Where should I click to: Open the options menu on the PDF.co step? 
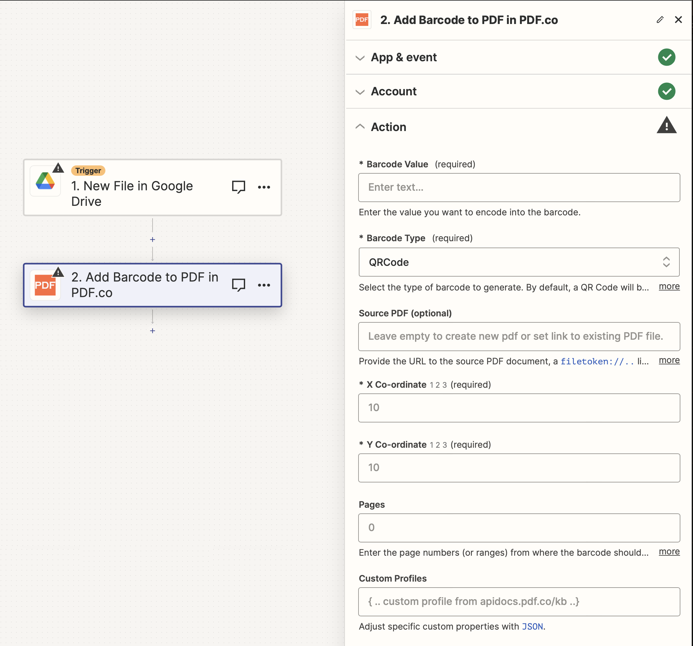264,285
